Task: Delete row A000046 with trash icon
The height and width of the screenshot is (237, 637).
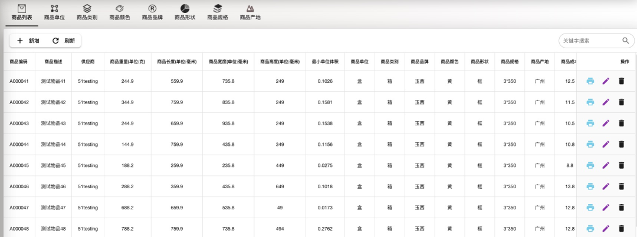Action: pyautogui.click(x=621, y=186)
